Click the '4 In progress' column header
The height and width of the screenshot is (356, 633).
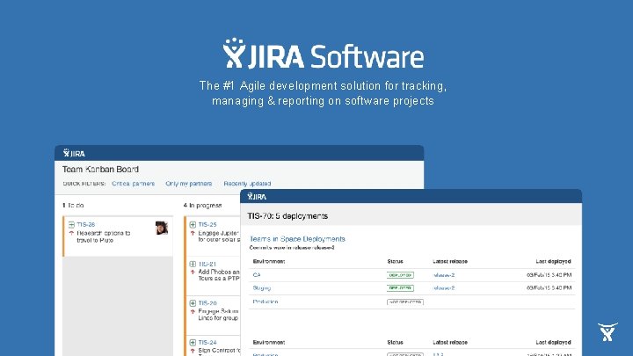click(203, 206)
